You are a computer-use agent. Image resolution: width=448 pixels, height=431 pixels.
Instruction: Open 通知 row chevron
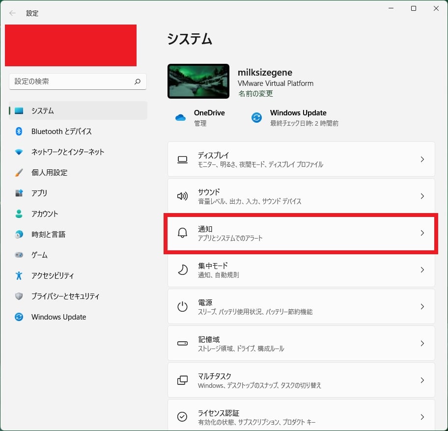(422, 233)
